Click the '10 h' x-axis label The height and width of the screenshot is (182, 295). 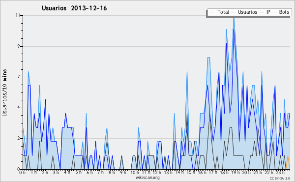(x=135, y=172)
